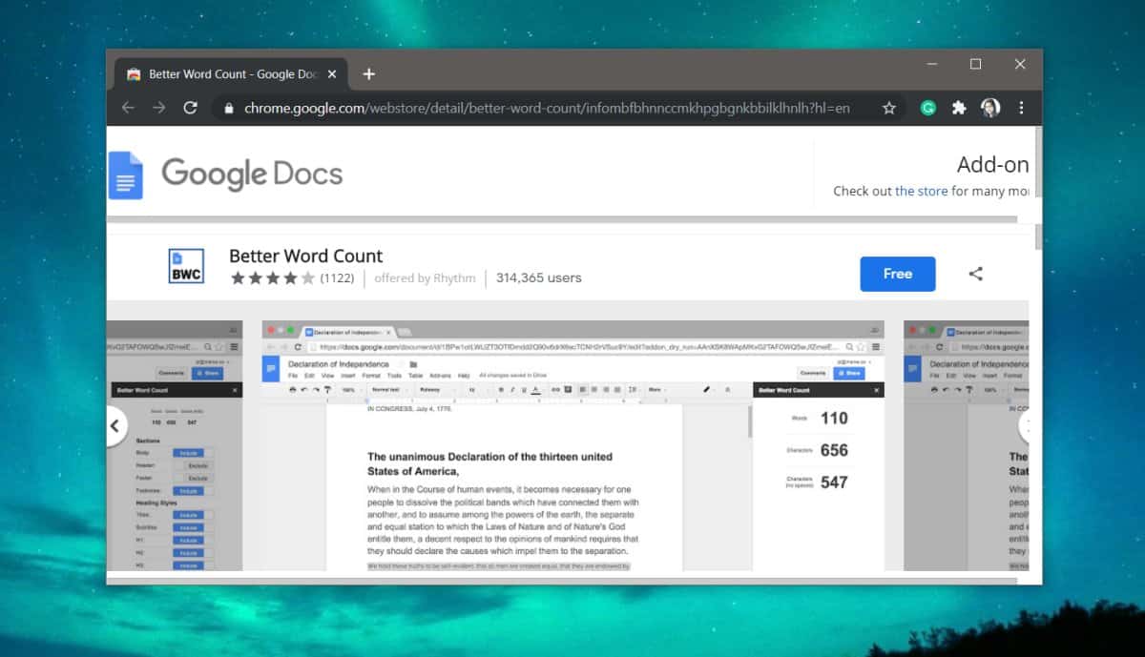
Task: In center preview, click redo icon
Action: [316, 389]
